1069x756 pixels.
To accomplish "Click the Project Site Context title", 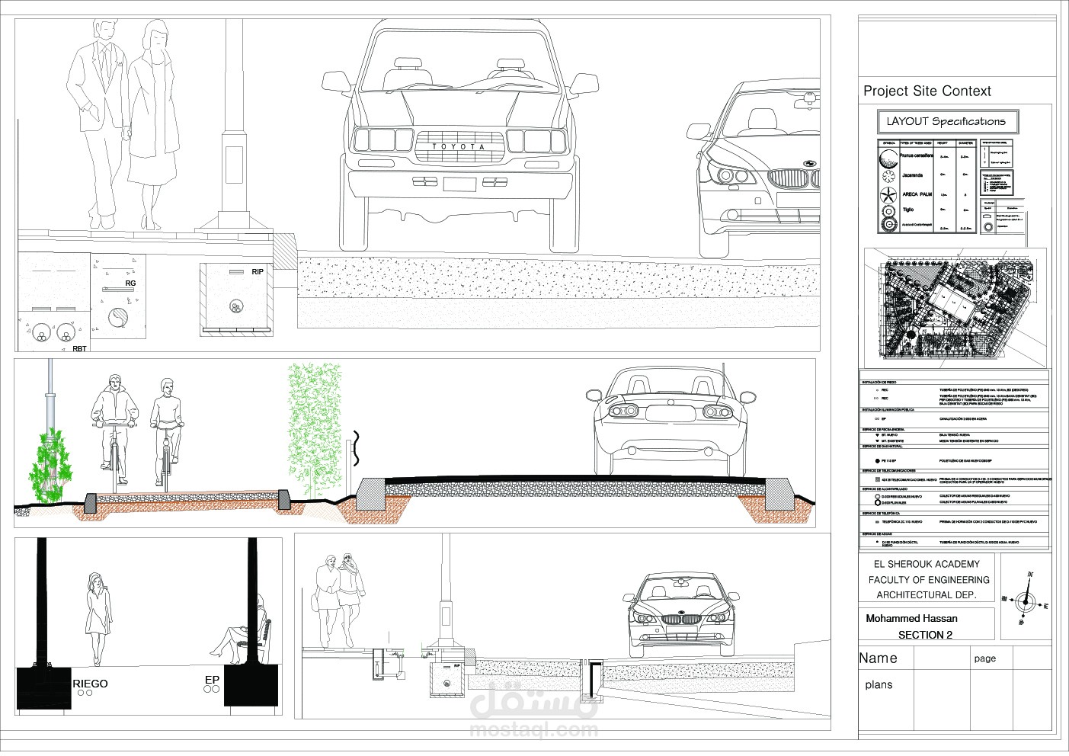I will [927, 91].
